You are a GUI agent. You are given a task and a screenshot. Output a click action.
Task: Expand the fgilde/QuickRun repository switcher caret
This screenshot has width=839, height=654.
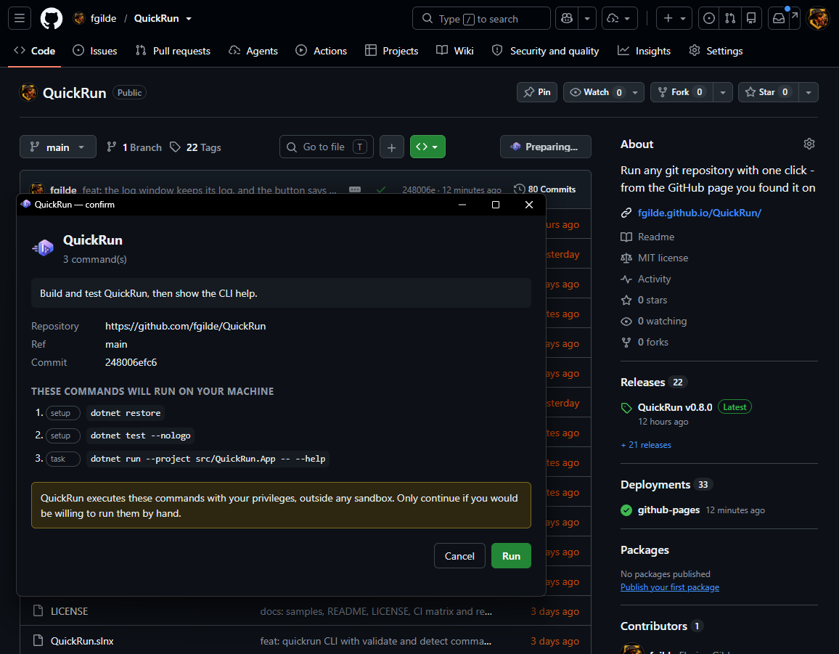coord(189,19)
